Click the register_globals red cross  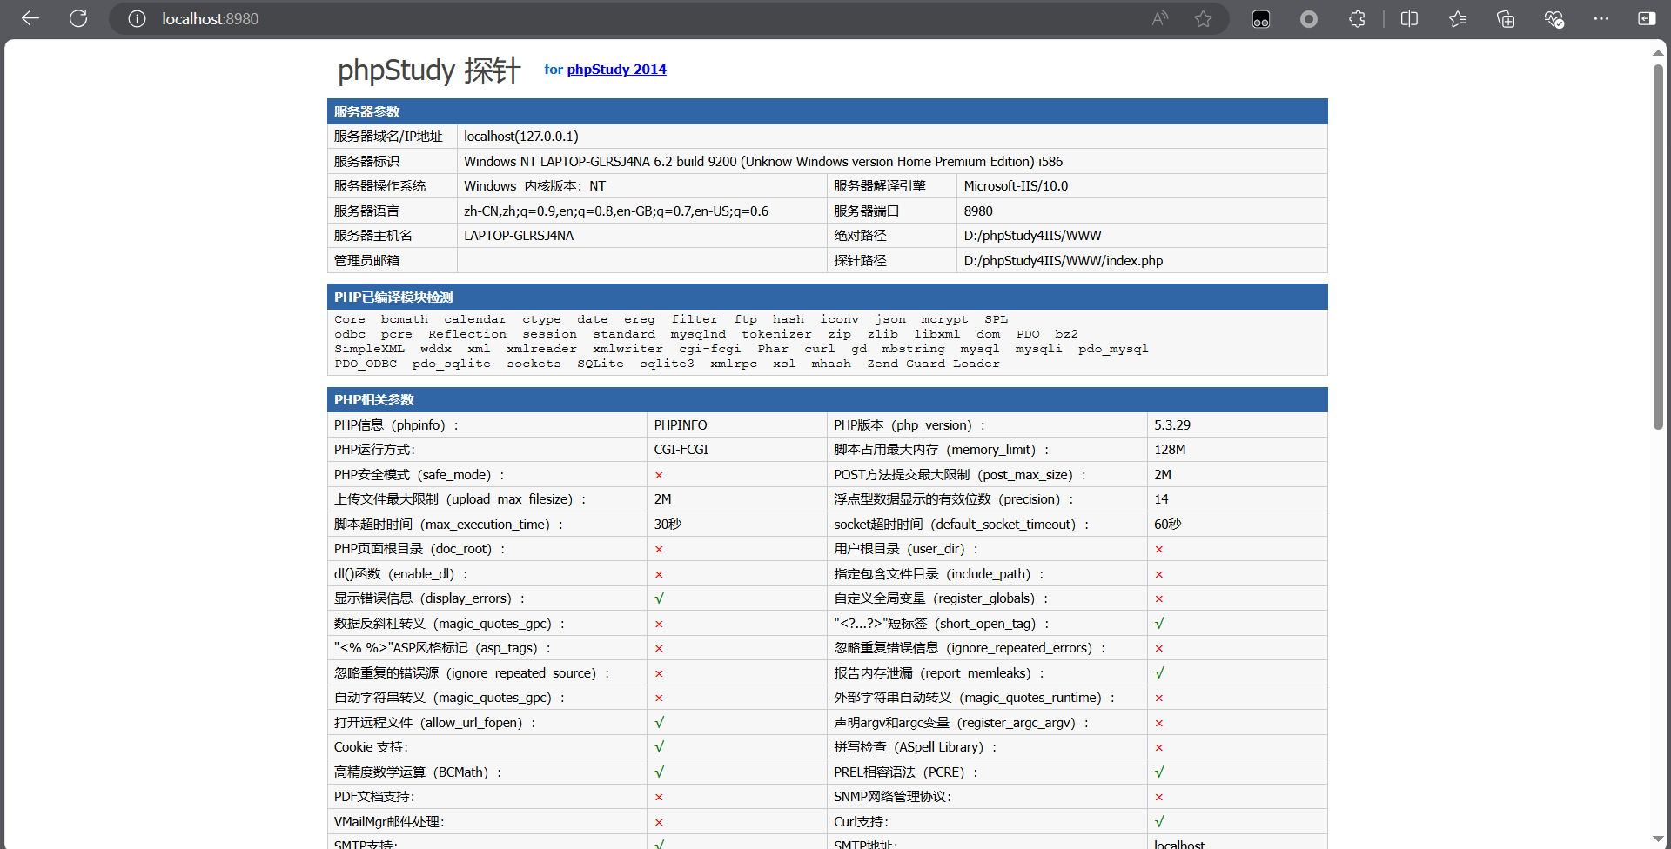click(x=1159, y=599)
